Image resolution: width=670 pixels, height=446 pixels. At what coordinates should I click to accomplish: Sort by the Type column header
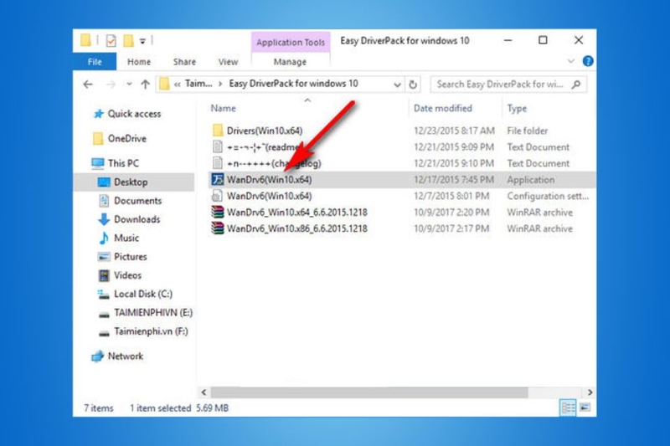click(517, 109)
